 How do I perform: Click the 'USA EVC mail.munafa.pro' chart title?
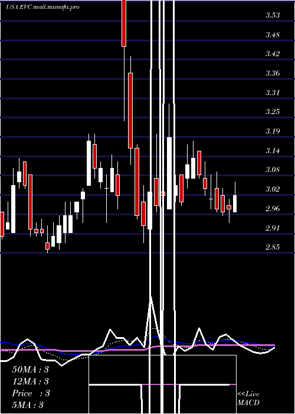pos(42,7)
